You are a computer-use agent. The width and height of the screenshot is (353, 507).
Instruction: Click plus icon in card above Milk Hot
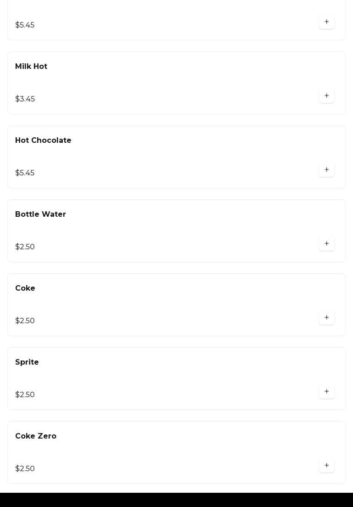coord(326,22)
